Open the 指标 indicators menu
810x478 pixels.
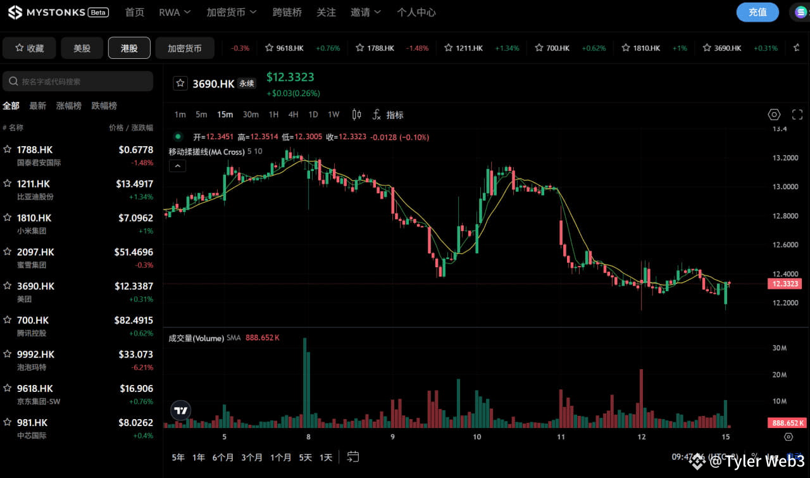[387, 115]
